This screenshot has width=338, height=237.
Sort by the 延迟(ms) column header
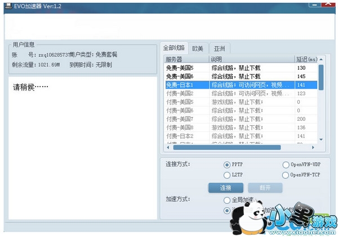point(306,59)
